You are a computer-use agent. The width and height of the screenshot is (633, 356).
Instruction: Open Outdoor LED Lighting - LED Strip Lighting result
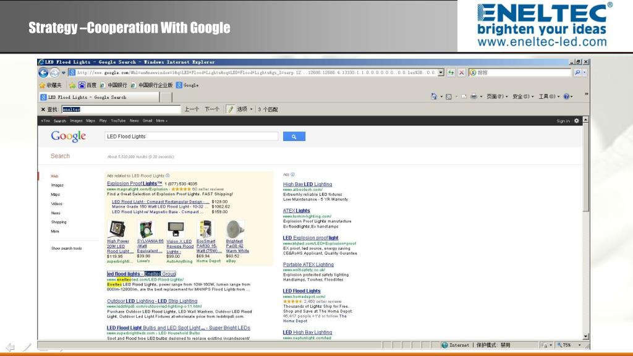(x=152, y=301)
